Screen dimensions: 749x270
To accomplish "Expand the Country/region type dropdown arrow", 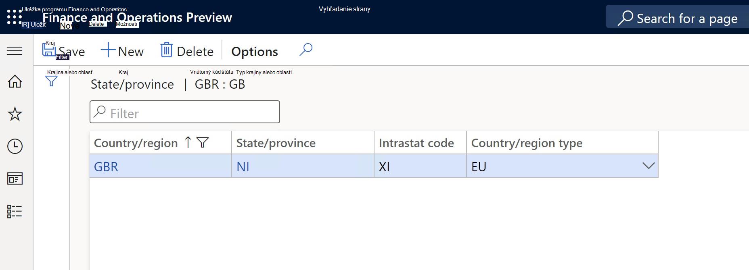I will pyautogui.click(x=648, y=166).
